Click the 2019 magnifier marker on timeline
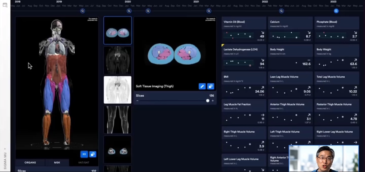This screenshot has height=172, width=365. coord(83,11)
